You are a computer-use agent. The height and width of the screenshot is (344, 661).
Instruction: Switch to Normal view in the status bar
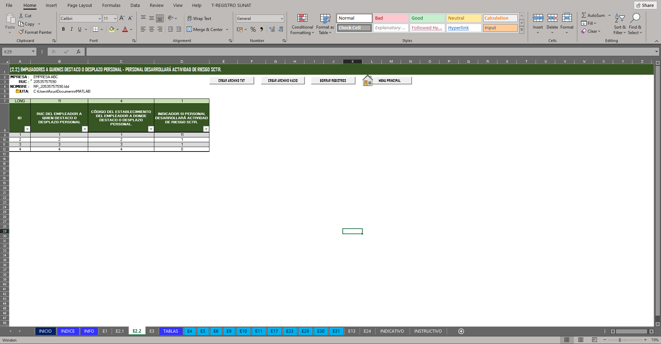pos(567,340)
